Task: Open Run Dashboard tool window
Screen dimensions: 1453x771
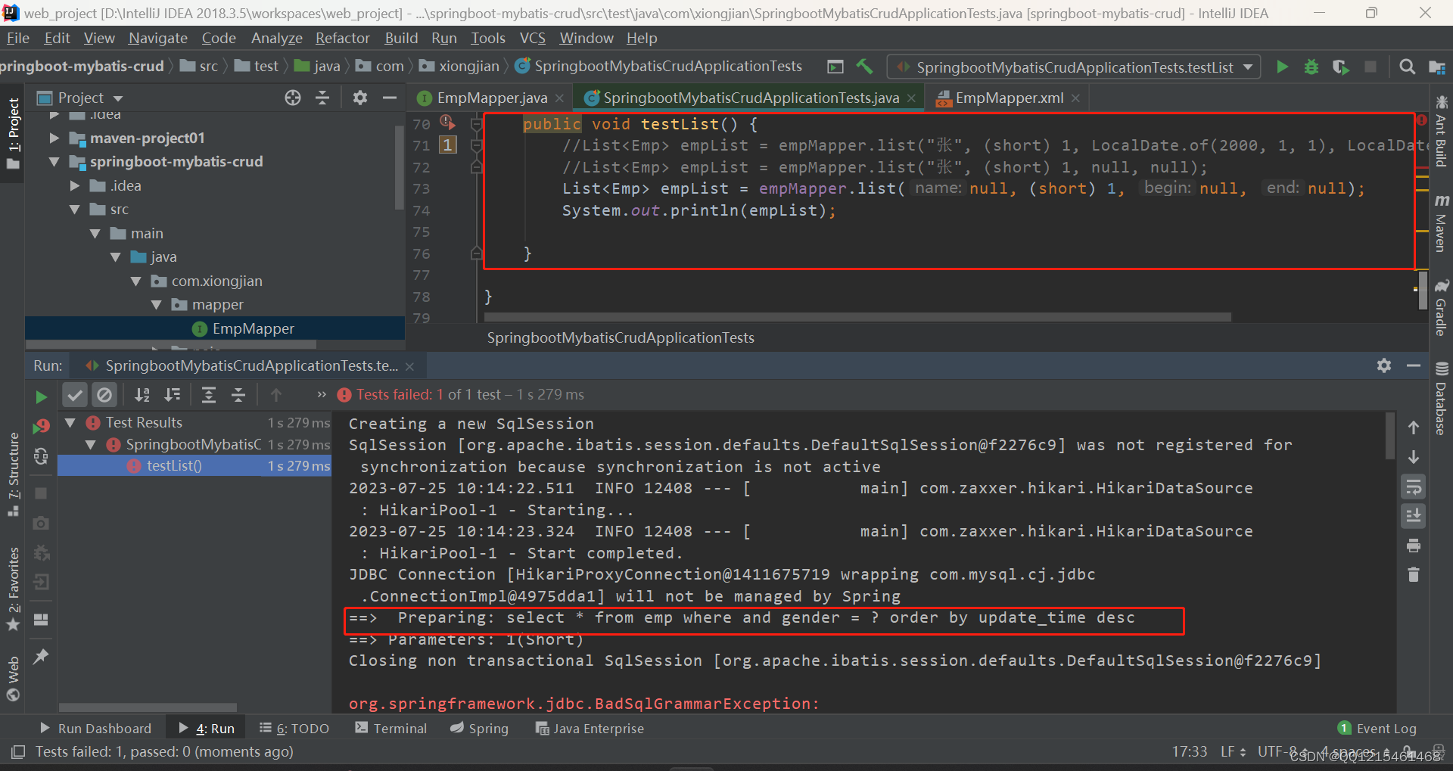Action: click(x=95, y=728)
